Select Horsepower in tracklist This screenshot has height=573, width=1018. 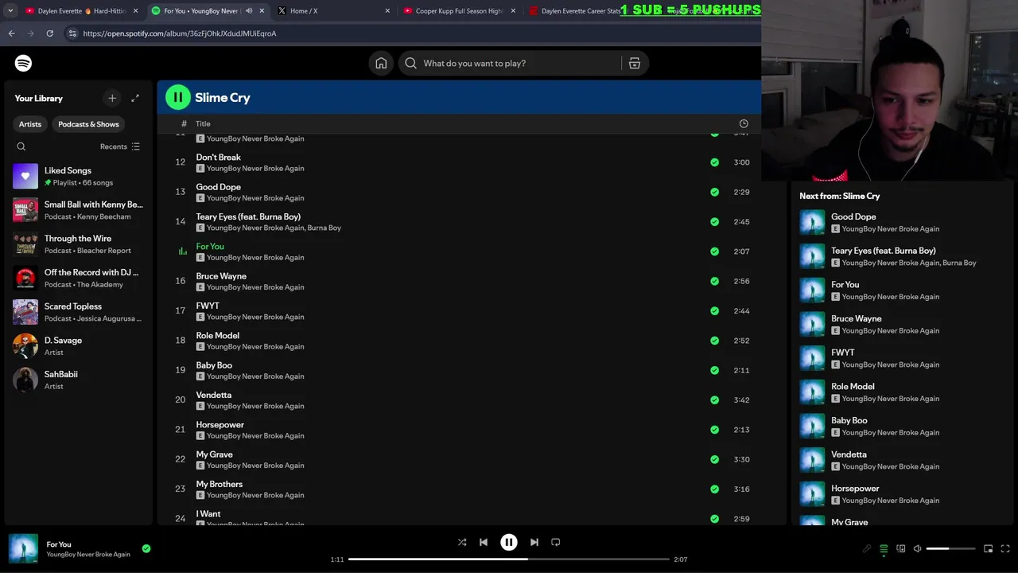click(x=220, y=425)
